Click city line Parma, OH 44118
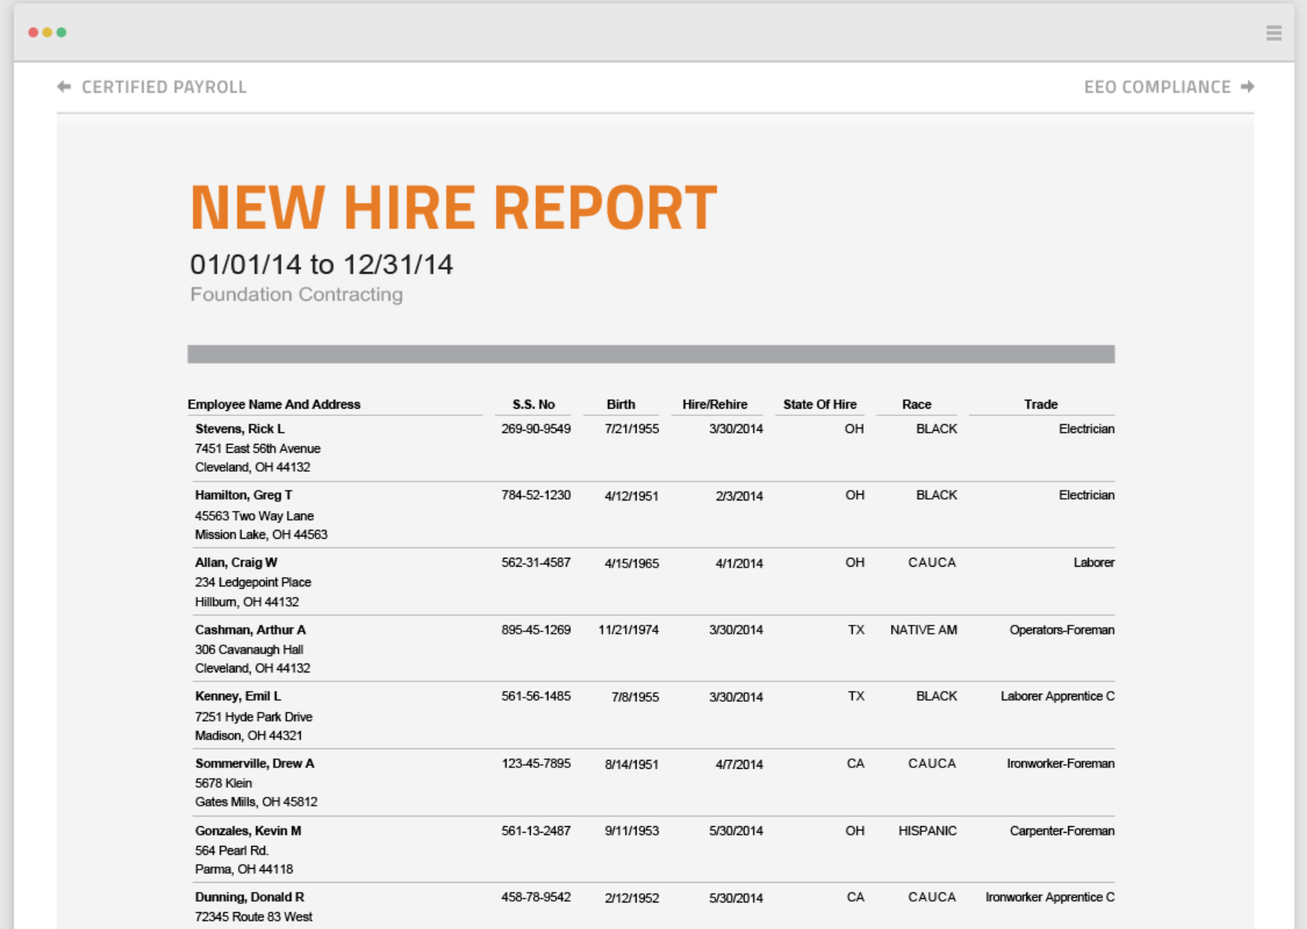The width and height of the screenshot is (1307, 929). click(244, 869)
